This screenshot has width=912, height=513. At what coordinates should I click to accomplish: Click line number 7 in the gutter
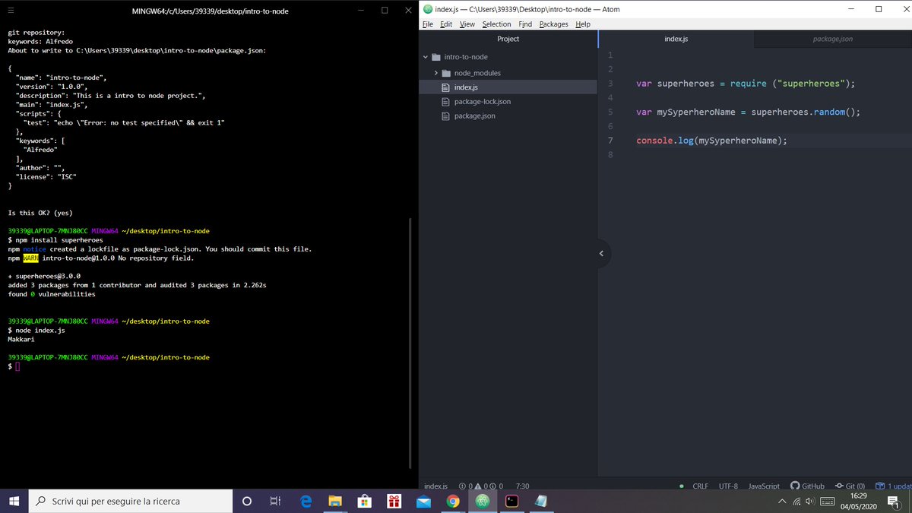(610, 141)
